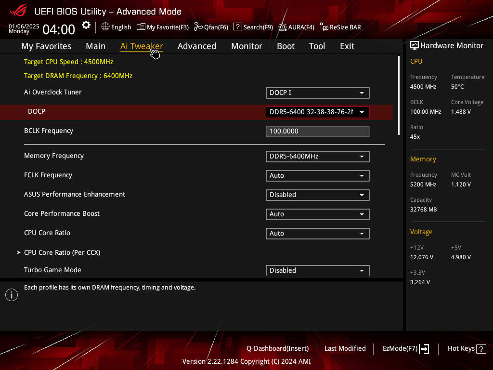Click the Hot Keys question mark icon

coord(481,349)
